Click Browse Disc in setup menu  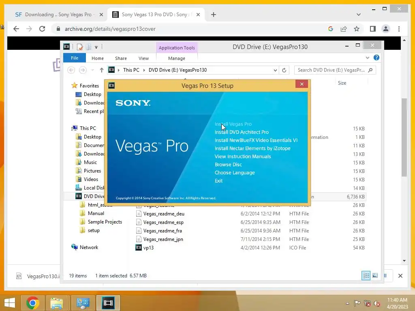point(229,164)
